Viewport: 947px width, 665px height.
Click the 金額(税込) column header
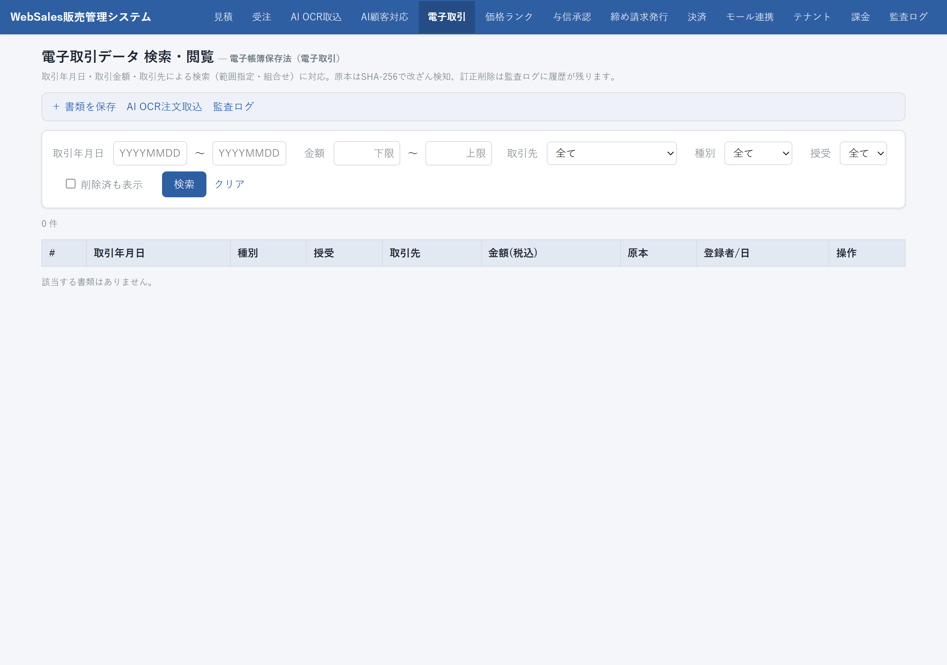[x=551, y=253]
